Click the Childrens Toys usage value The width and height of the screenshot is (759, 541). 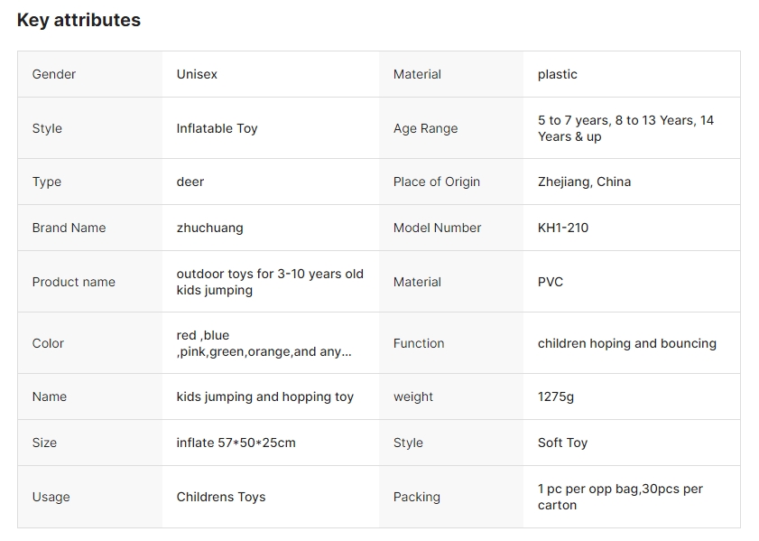click(x=220, y=497)
